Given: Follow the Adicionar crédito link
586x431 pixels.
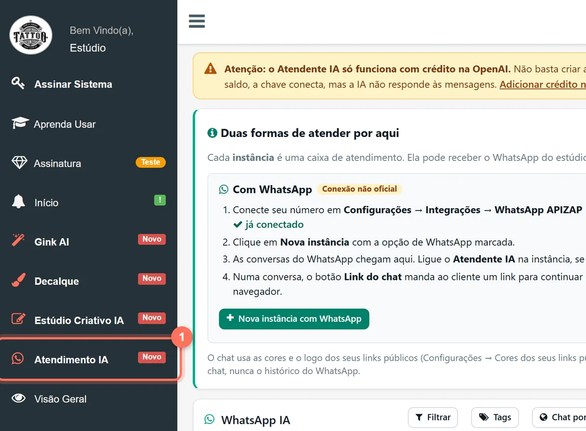Looking at the screenshot, I should (543, 84).
